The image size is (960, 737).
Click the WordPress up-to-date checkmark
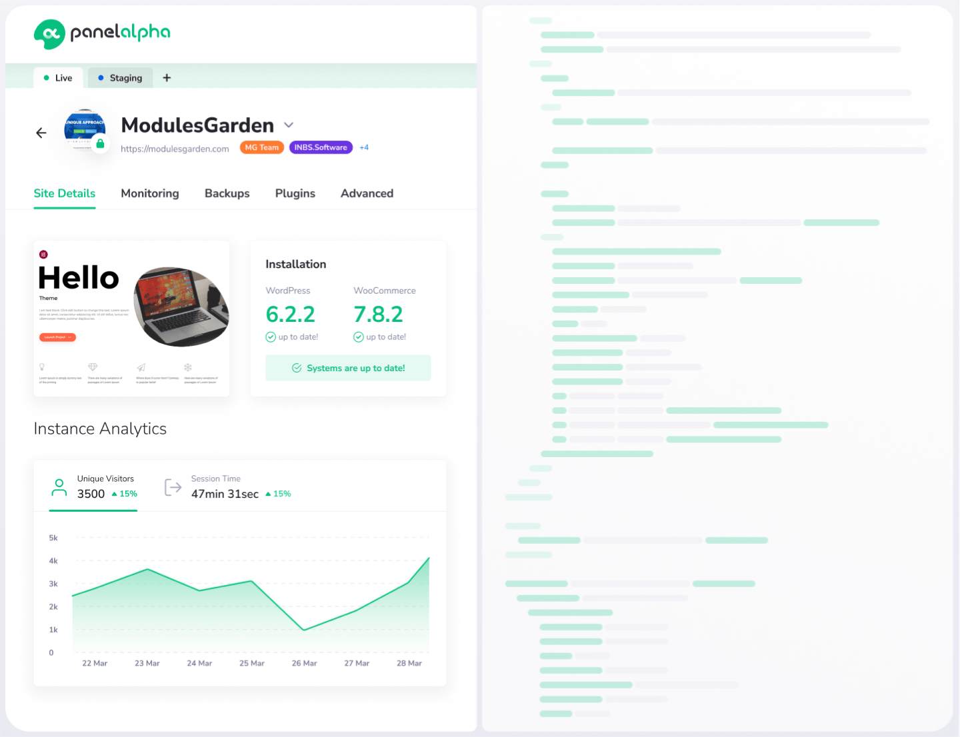(271, 337)
